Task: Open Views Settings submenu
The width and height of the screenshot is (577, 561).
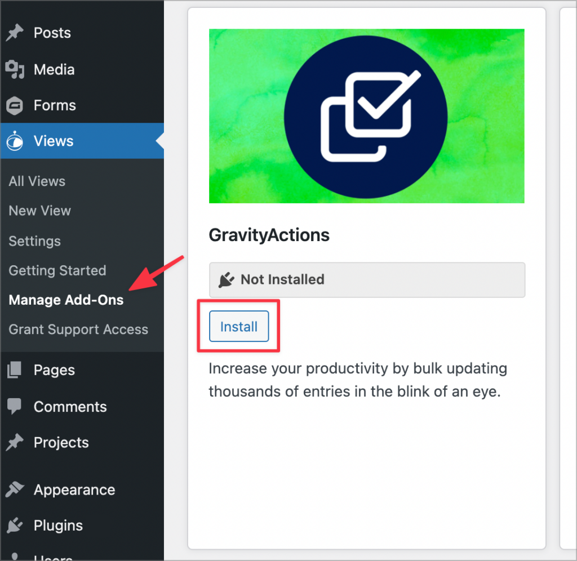Action: tap(34, 241)
